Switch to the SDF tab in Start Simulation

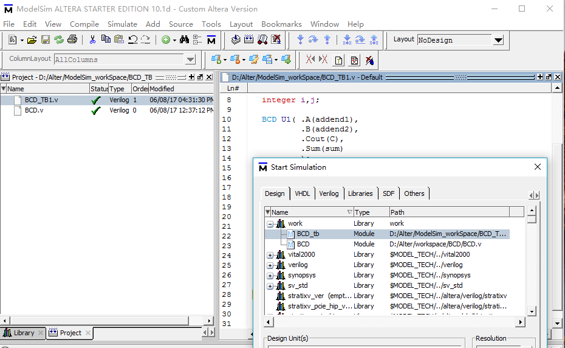coord(388,193)
